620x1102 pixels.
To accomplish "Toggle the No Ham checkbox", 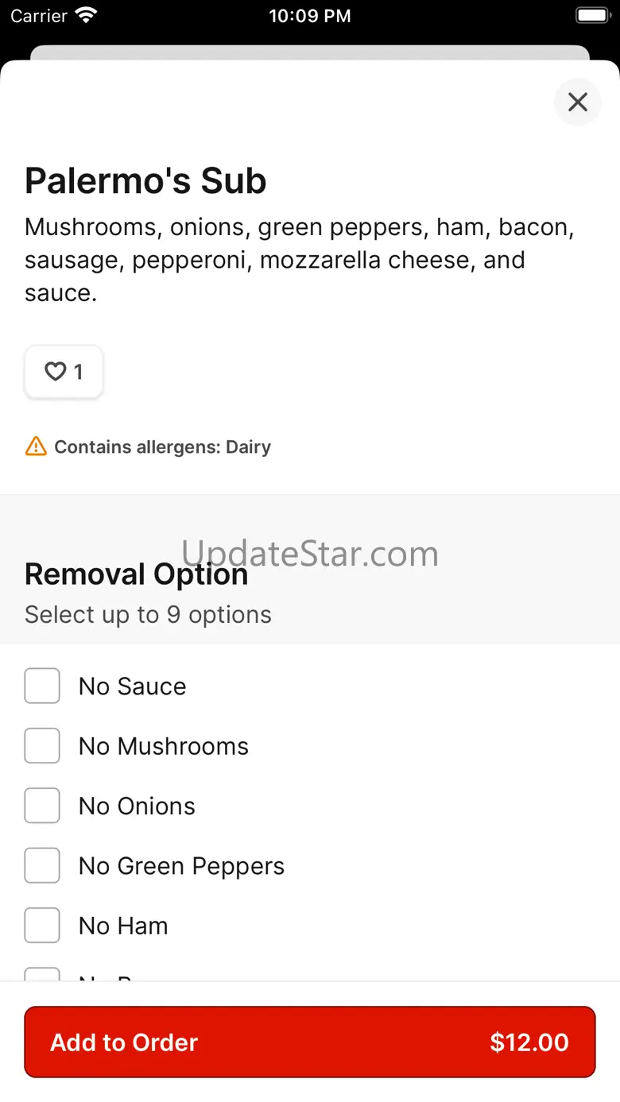I will pos(42,925).
